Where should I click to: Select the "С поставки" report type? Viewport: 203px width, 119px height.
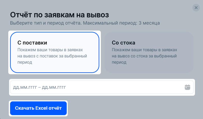point(55,52)
